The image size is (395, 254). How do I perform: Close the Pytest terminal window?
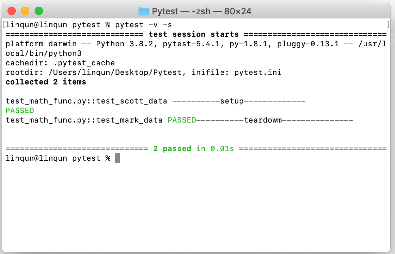(12, 11)
